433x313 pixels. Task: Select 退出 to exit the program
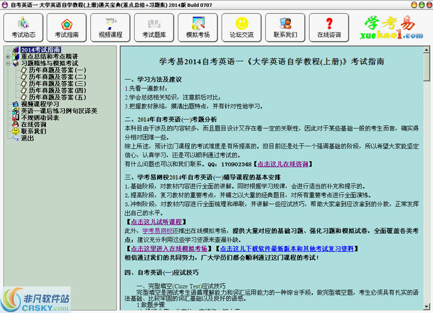click(27, 138)
